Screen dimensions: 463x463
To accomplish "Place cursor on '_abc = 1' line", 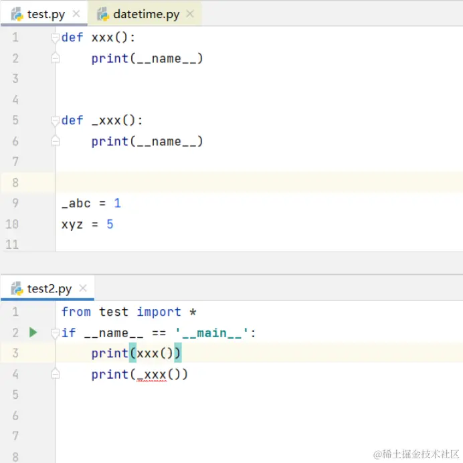I will (x=91, y=203).
